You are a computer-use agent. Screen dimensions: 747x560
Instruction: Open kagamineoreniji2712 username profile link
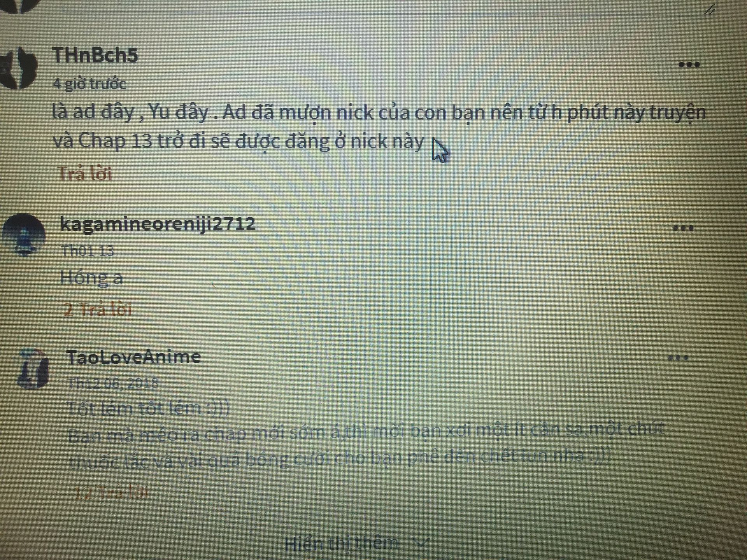158,224
